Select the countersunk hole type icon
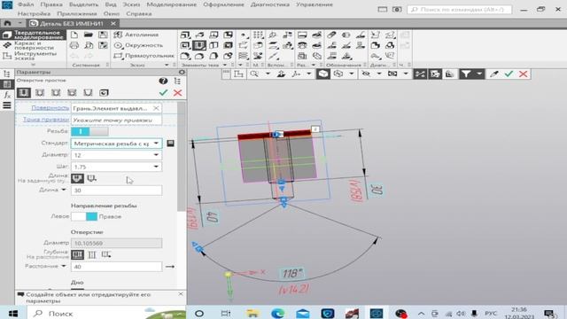This screenshot has width=567, height=319. [56, 93]
